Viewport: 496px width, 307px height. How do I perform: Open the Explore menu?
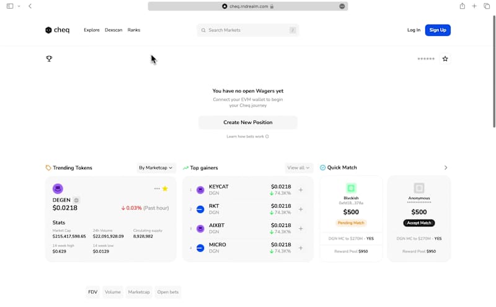point(92,30)
